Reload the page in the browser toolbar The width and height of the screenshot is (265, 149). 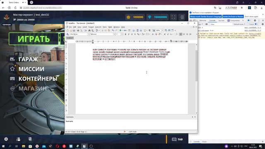pyautogui.click(x=15, y=8)
